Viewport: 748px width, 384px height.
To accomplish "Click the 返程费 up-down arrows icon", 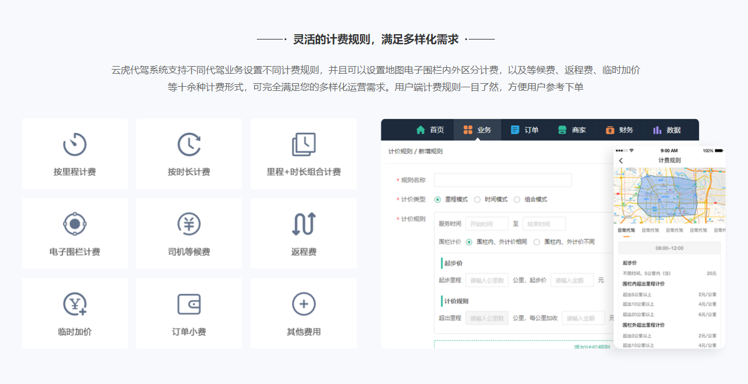I will 303,224.
